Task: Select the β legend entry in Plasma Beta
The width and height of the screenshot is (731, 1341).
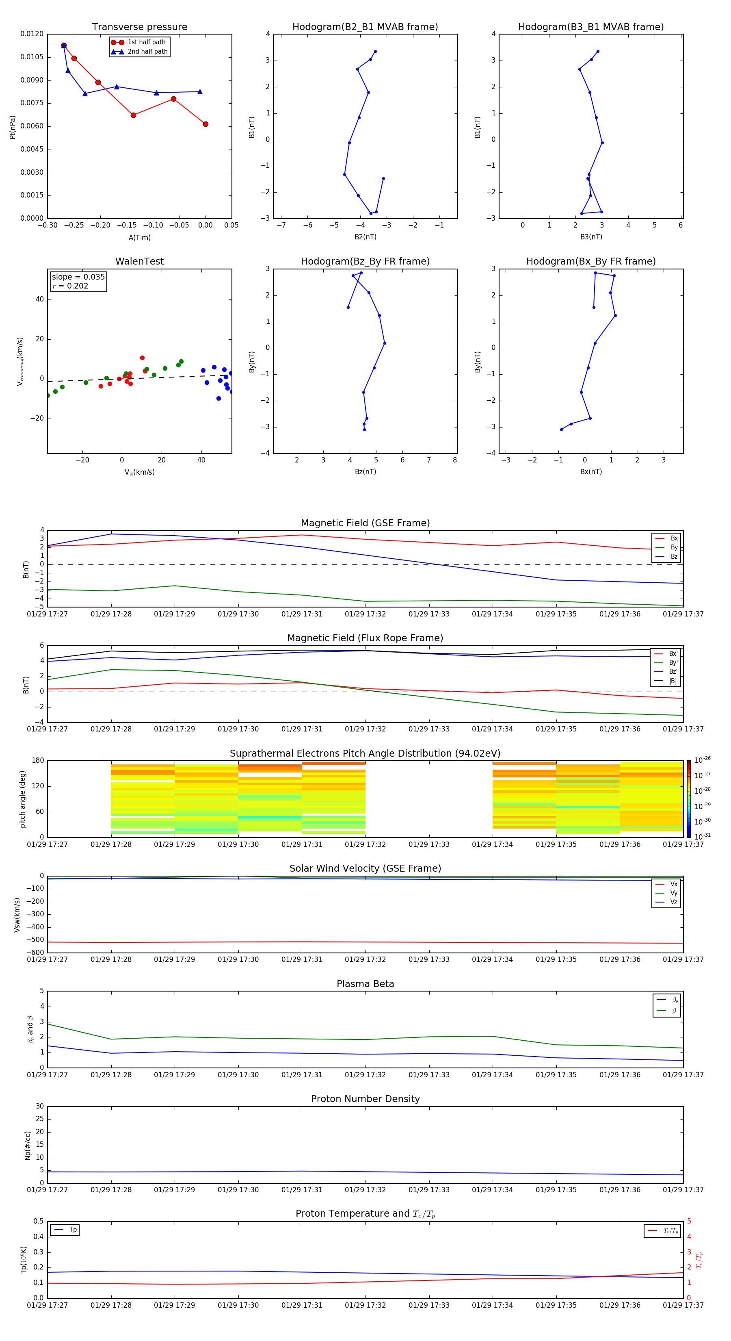Action: (667, 1011)
